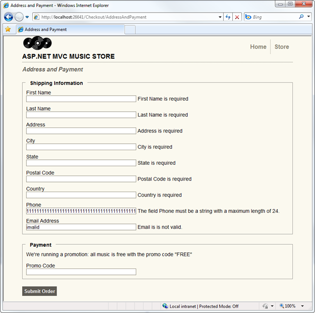Click 'Email is is not valid.' message

(160, 227)
